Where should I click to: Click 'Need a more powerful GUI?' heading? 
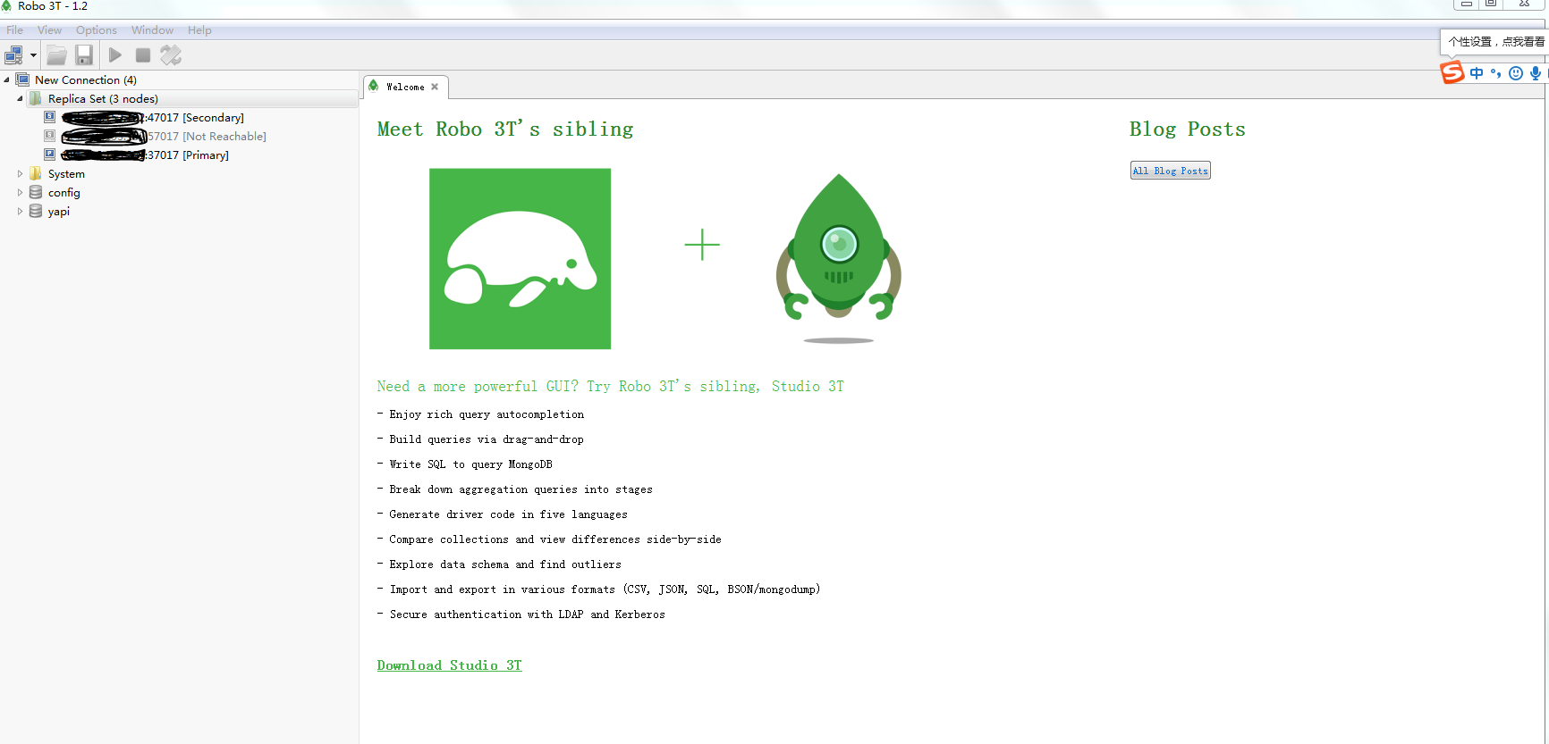(x=611, y=387)
